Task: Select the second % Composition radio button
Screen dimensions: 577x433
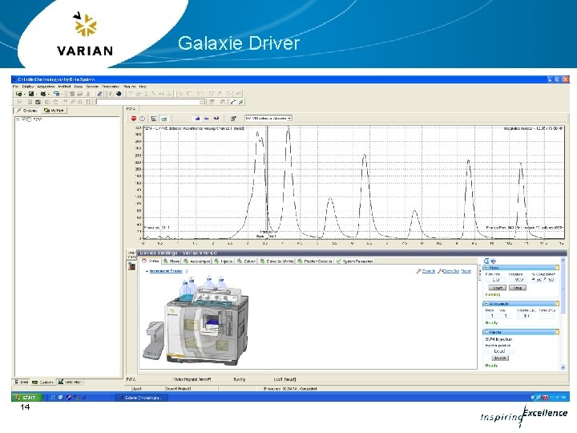Action: point(546,280)
